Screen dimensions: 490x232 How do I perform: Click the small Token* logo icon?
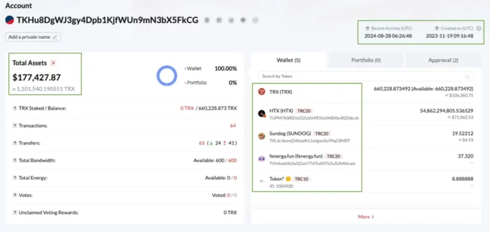(262, 182)
